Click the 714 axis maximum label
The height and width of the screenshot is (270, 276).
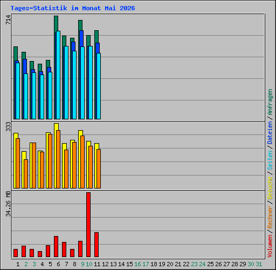[x=8, y=19]
